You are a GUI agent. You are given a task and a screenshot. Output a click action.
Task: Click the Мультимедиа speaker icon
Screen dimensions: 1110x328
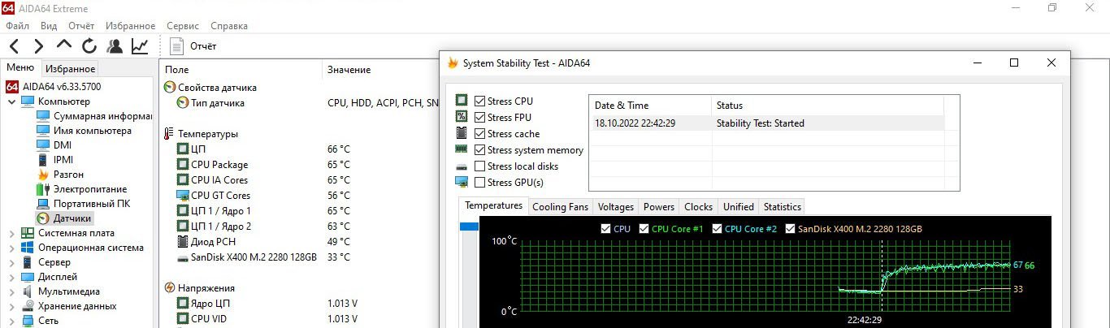[28, 291]
